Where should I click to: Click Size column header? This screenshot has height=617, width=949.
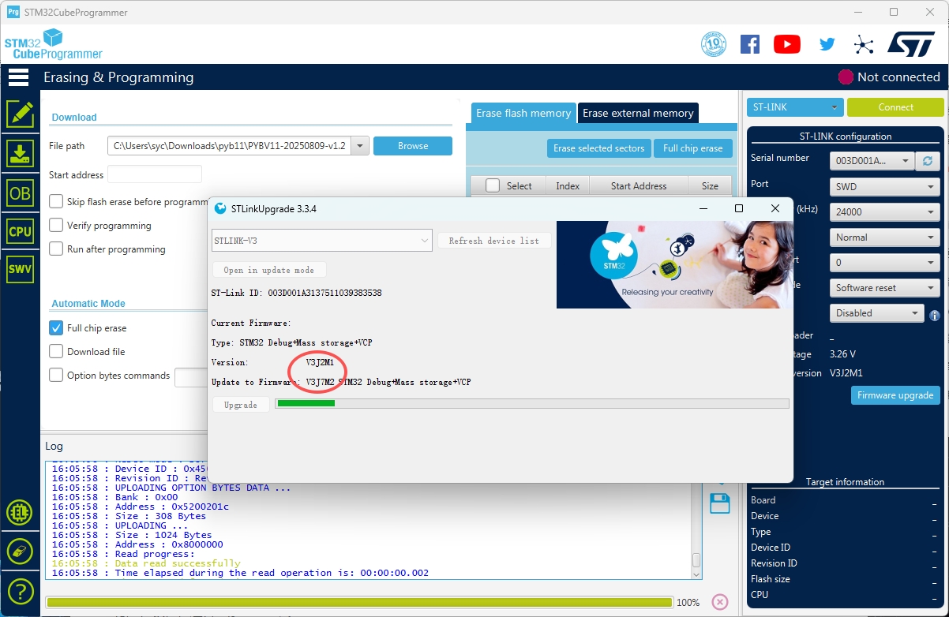710,186
